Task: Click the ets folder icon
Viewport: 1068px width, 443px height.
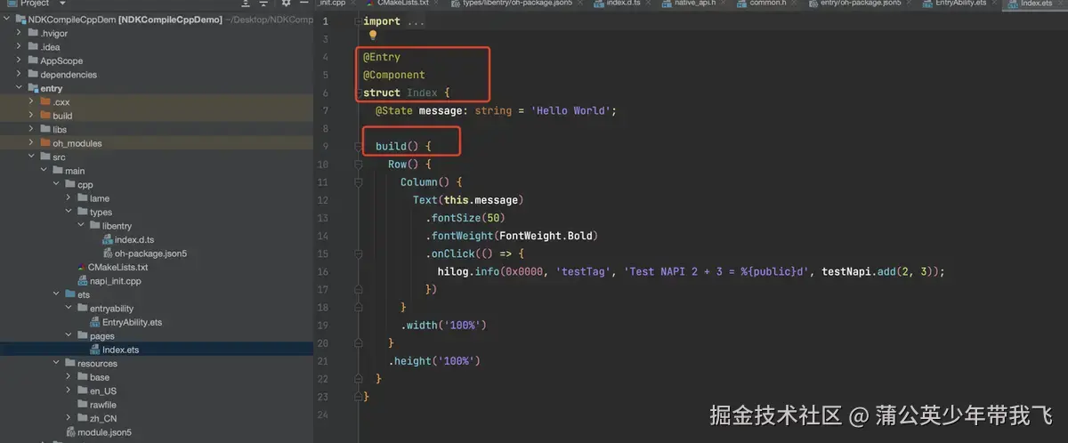Action: click(x=69, y=294)
